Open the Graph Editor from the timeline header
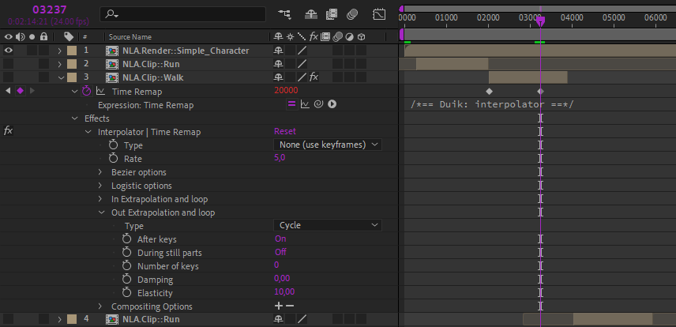The height and width of the screenshot is (327, 676). [x=379, y=14]
